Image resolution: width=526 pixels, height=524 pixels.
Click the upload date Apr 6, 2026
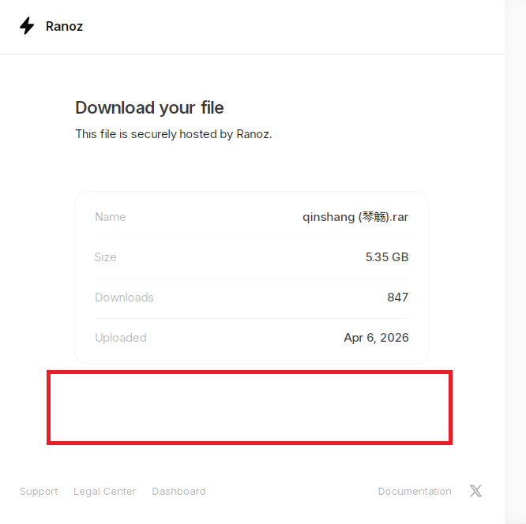click(376, 338)
